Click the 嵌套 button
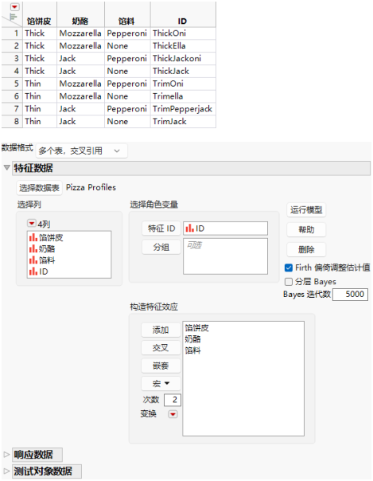373x481 pixels. pos(161,366)
